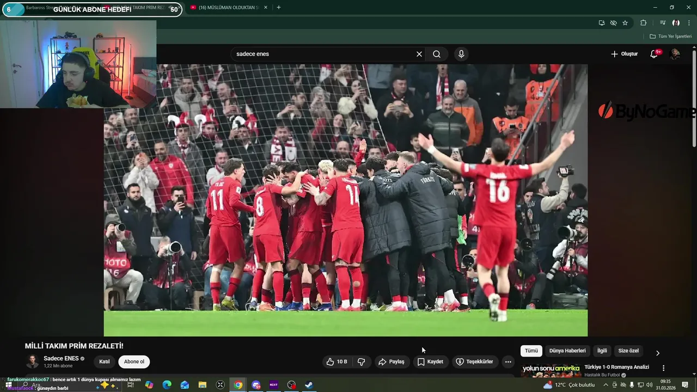Open the network icon in the system tray
697x392 pixels.
tap(640, 385)
